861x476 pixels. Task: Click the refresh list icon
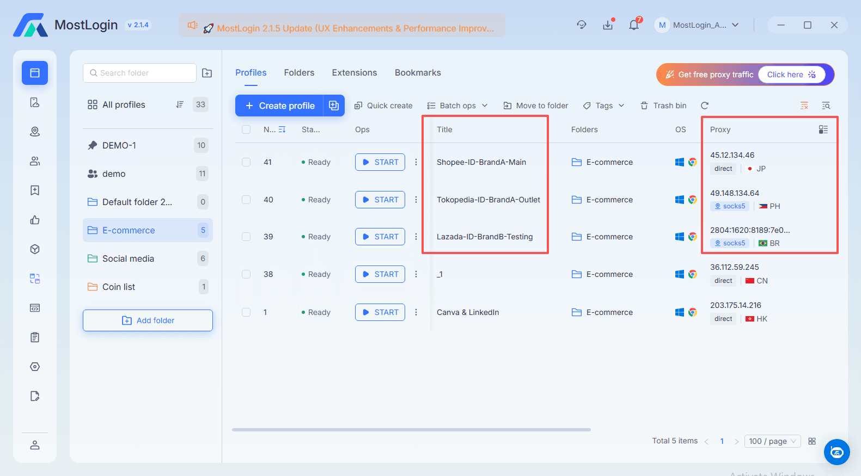(705, 106)
